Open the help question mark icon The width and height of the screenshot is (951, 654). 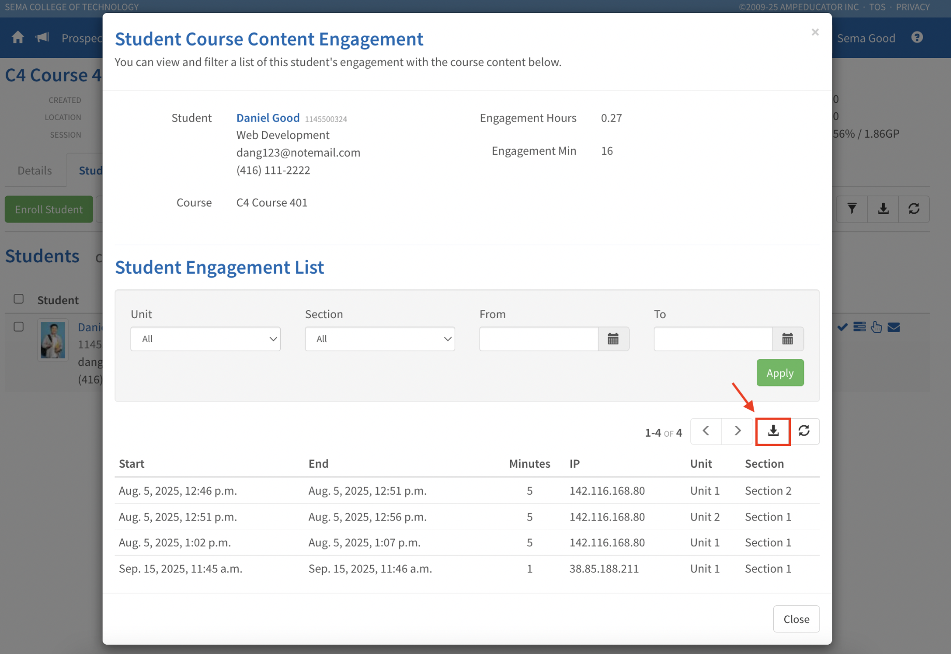tap(917, 38)
